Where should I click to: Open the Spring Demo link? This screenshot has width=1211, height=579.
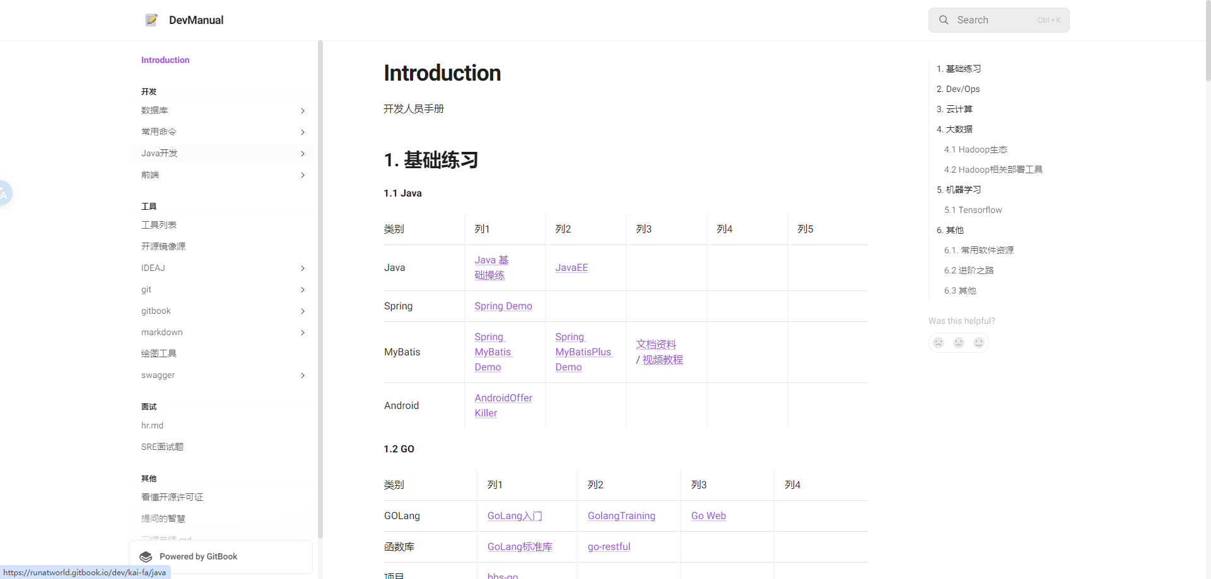[x=503, y=306]
